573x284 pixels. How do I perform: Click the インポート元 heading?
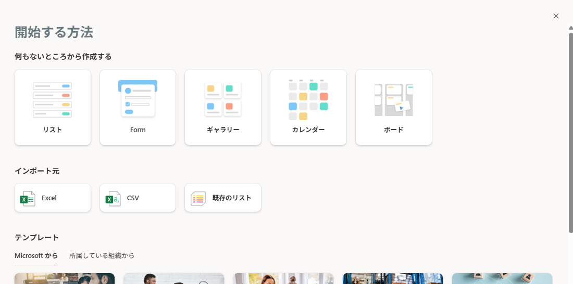pos(37,171)
